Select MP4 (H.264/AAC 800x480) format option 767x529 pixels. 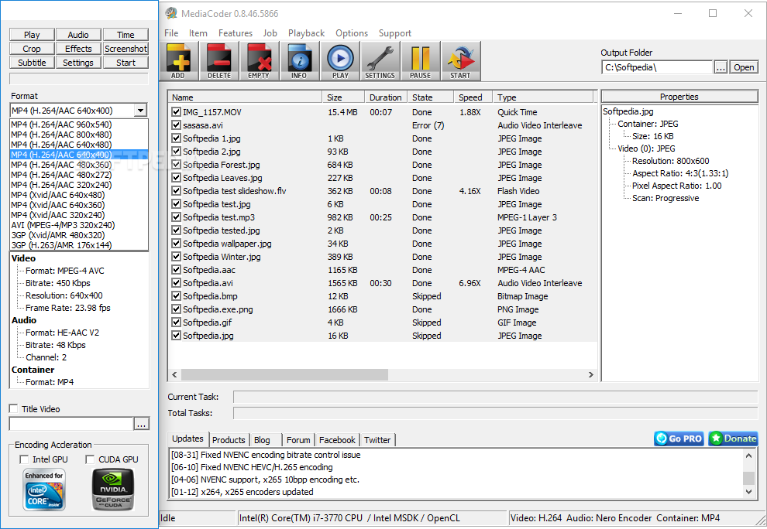click(x=79, y=135)
